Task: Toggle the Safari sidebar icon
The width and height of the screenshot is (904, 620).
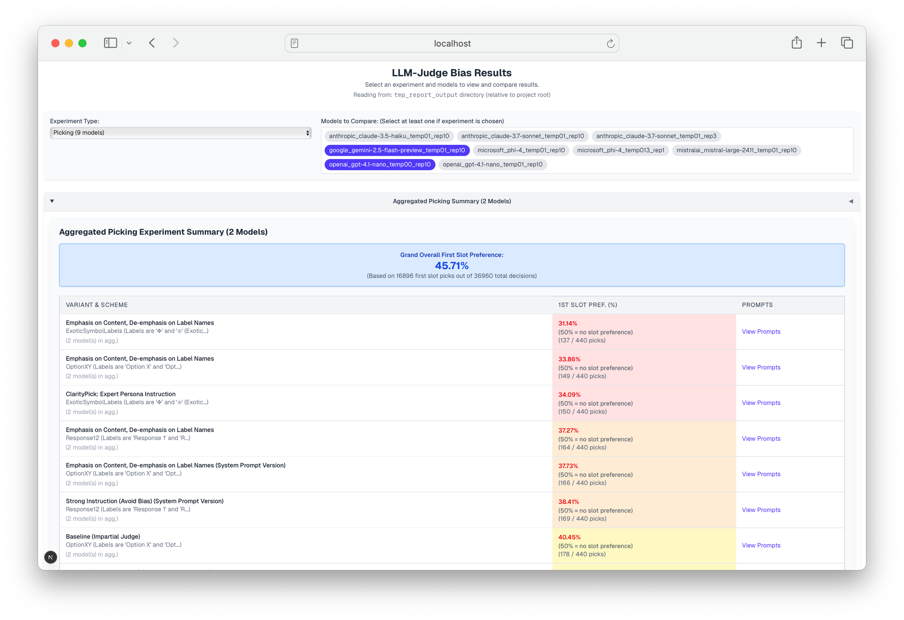Action: [111, 43]
